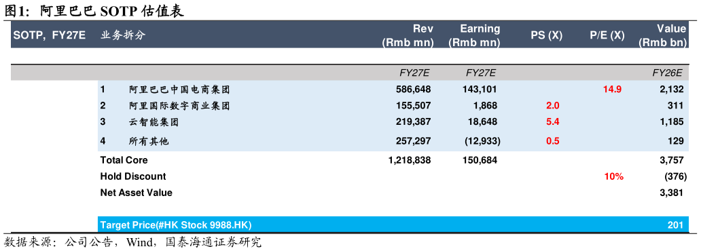Image resolution: width=701 pixels, height=251 pixels.
Task: Click revenue value 219,387
Action: (413, 122)
